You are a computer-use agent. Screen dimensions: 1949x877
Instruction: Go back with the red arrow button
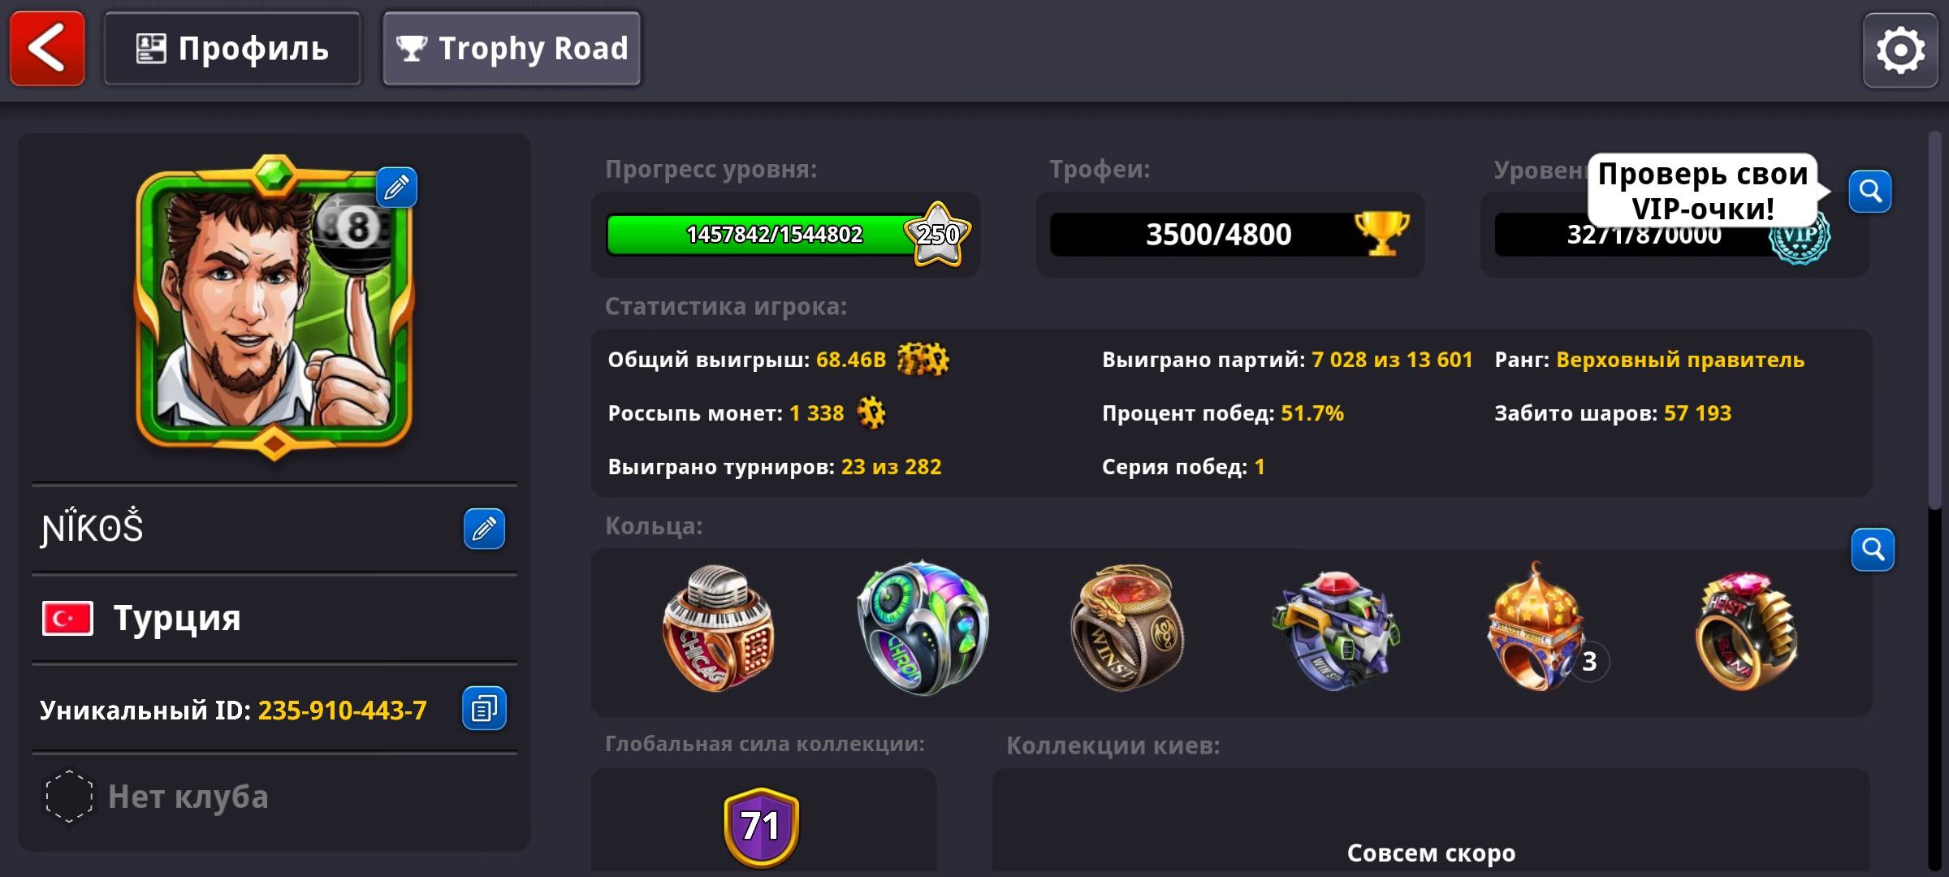tap(47, 49)
